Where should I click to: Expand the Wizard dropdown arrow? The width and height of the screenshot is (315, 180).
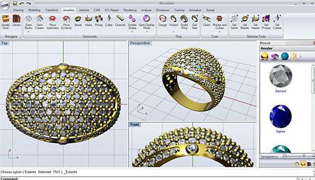click(x=174, y=32)
